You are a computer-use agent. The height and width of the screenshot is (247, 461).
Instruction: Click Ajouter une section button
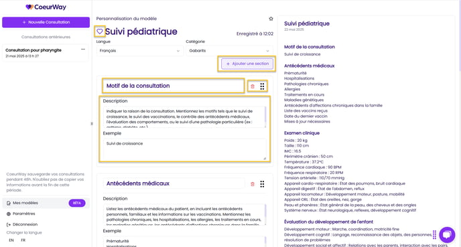click(x=247, y=64)
